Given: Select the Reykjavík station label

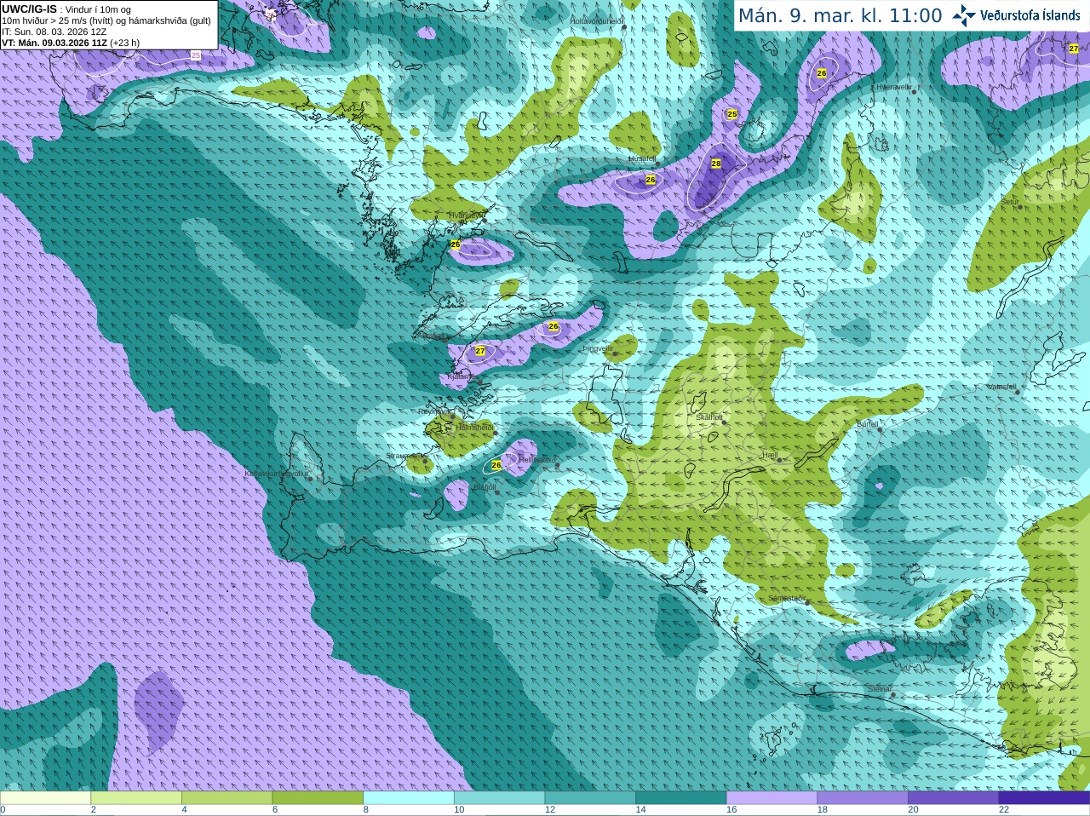Looking at the screenshot, I should pos(435,411).
